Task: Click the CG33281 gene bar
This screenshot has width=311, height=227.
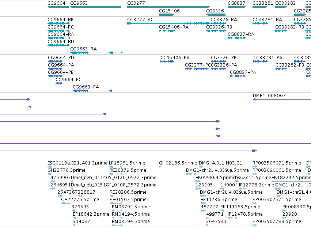Action: click(x=260, y=7)
